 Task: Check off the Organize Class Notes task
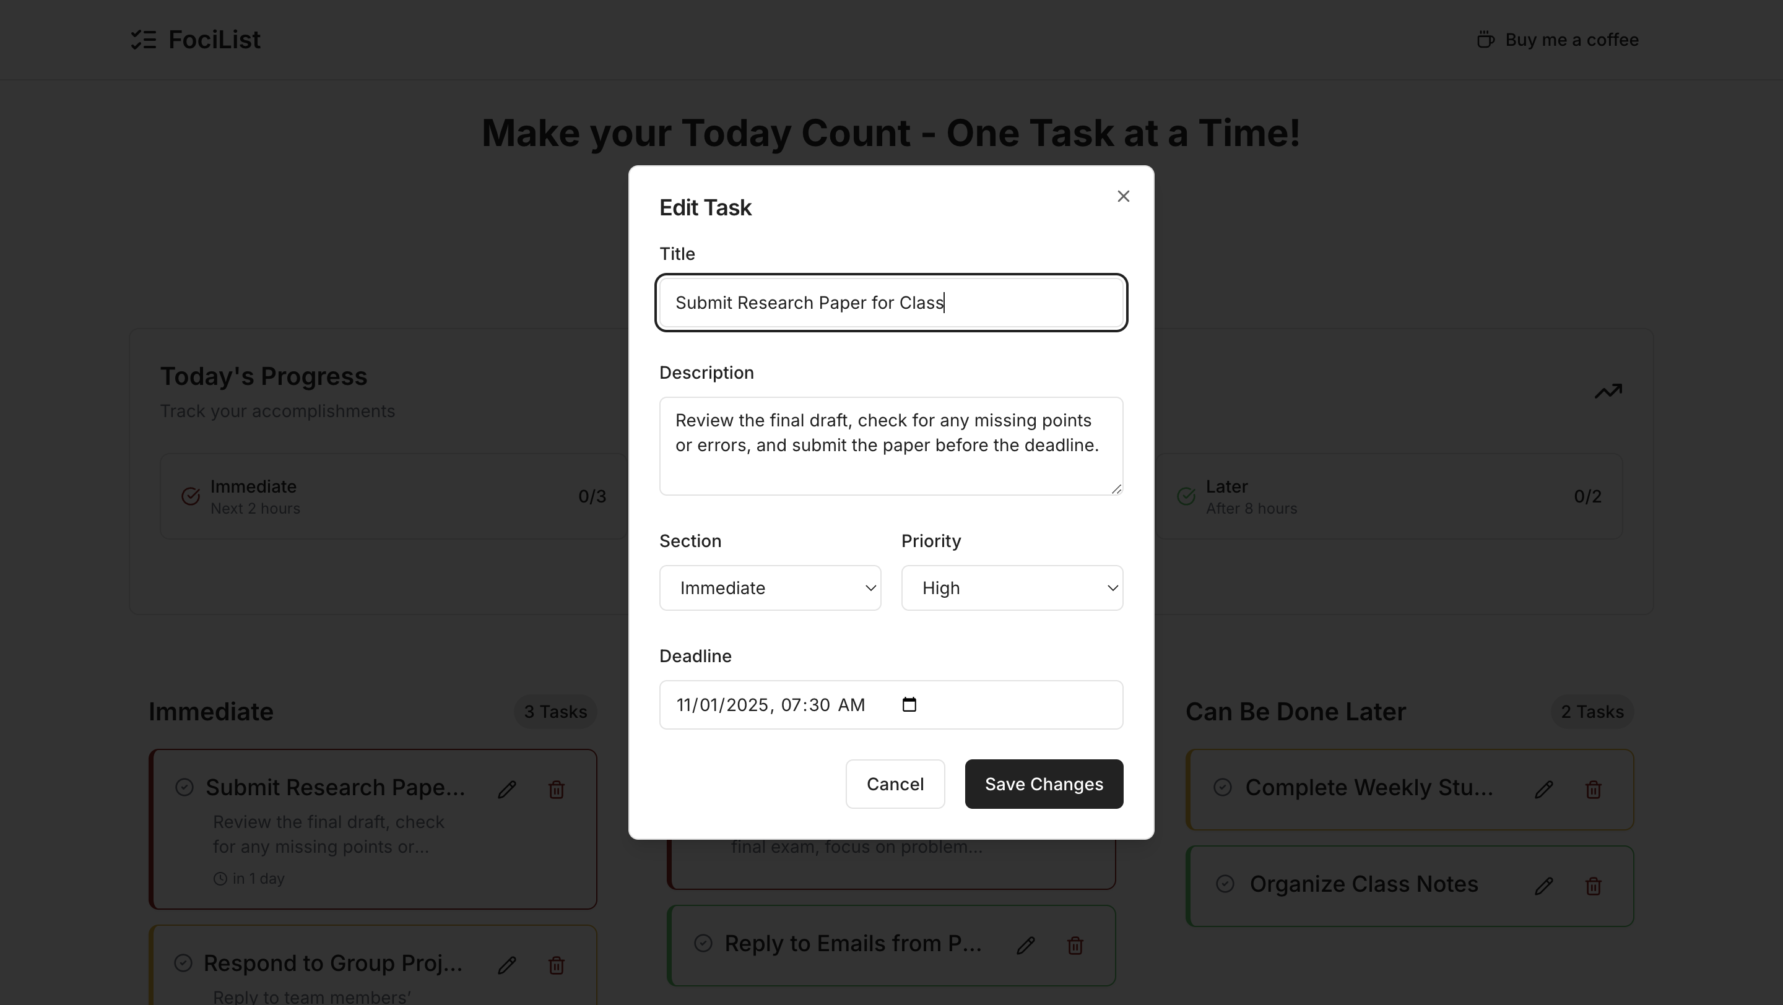click(1225, 883)
